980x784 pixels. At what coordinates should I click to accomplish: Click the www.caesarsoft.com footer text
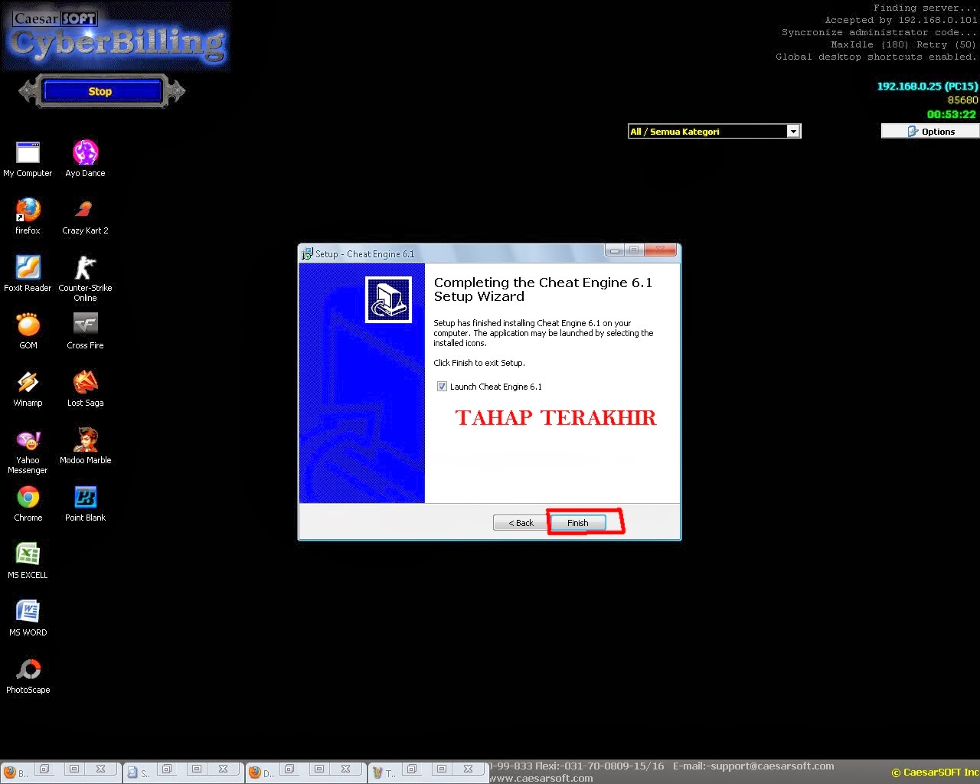[541, 779]
